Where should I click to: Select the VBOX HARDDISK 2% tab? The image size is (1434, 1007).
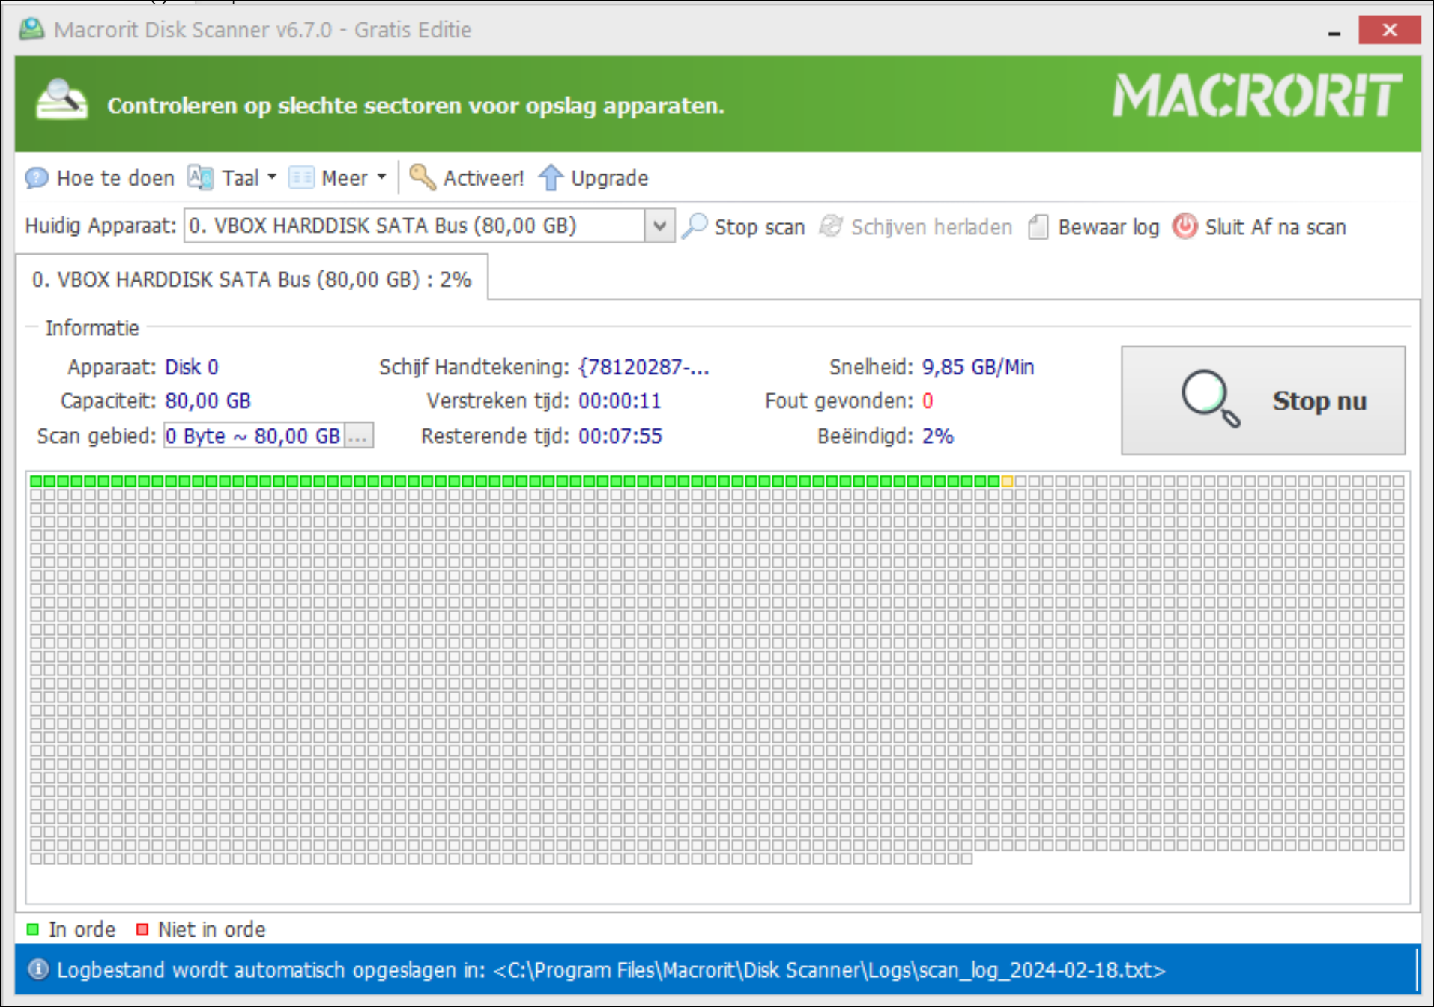pos(252,279)
